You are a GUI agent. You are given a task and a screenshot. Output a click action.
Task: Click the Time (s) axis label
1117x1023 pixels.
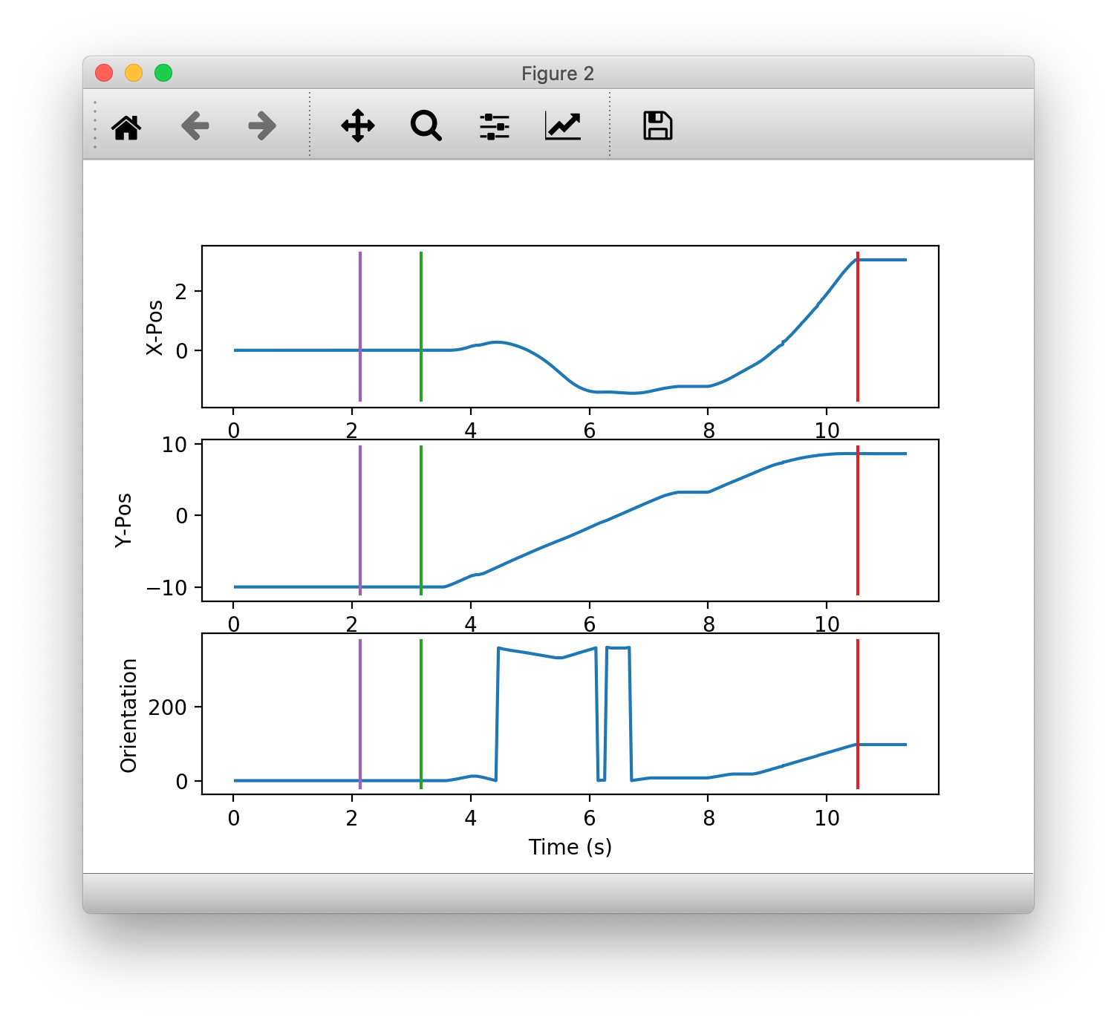pos(570,847)
